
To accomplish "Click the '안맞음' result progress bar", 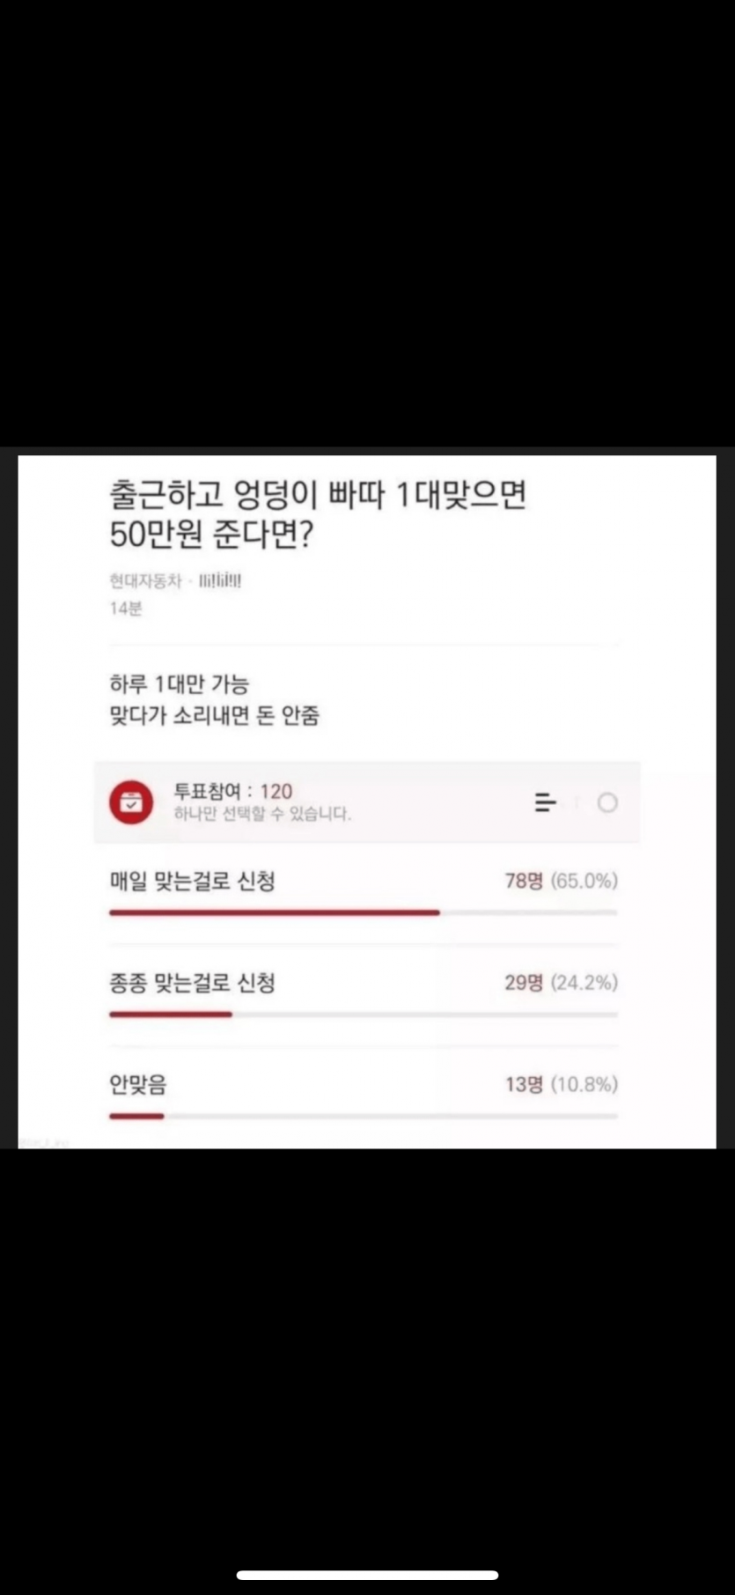I will point(363,1117).
